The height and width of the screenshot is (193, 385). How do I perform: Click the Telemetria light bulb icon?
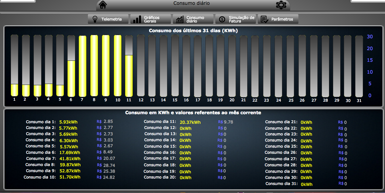pyautogui.click(x=95, y=19)
